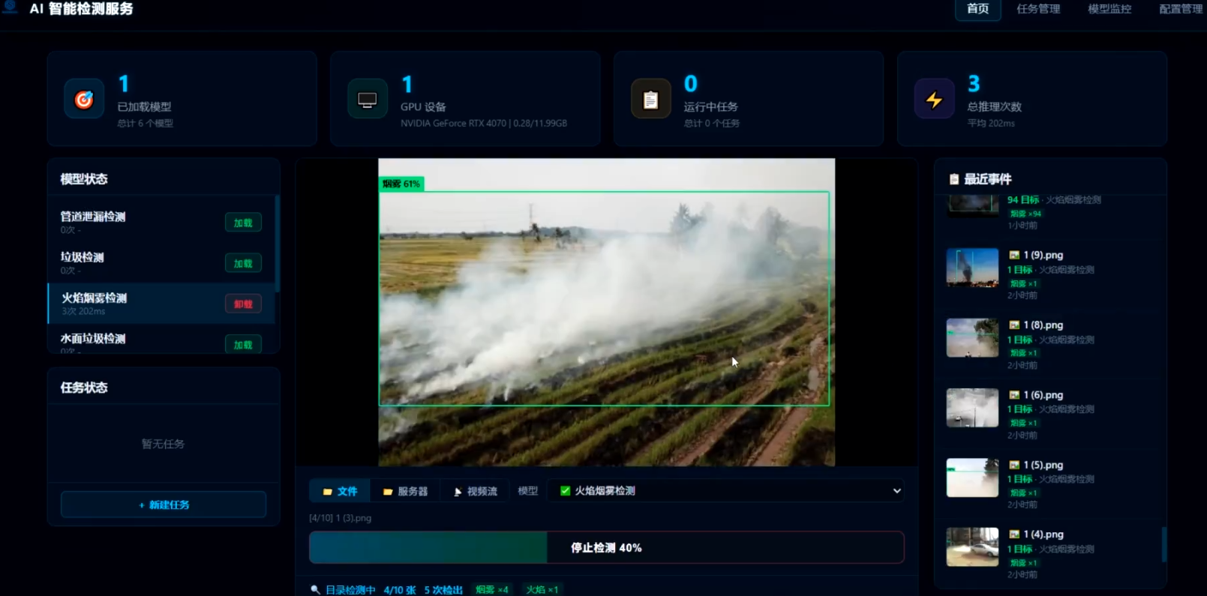Click the document icon beside 最近事件
This screenshot has width=1207, height=596.
[x=954, y=179]
